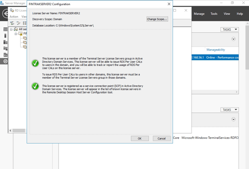This screenshot has height=169, width=249.
Task: Select the third child item under the license server
Action: coord(25,47)
